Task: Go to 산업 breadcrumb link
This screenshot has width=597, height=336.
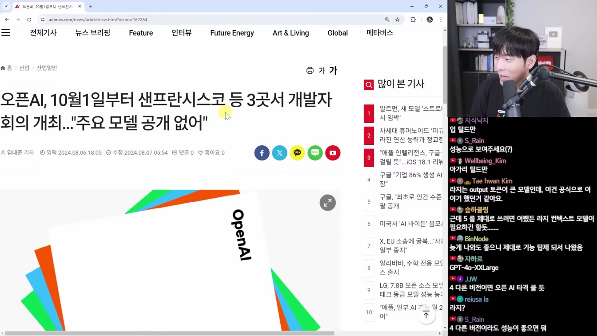Action: click(x=24, y=68)
